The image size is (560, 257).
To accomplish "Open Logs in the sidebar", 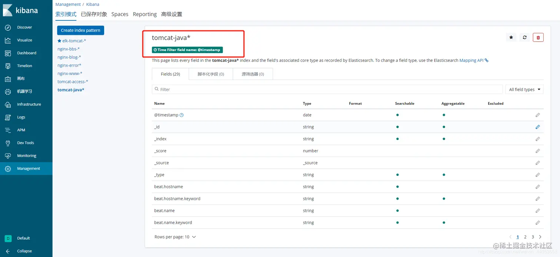I will click(x=21, y=117).
